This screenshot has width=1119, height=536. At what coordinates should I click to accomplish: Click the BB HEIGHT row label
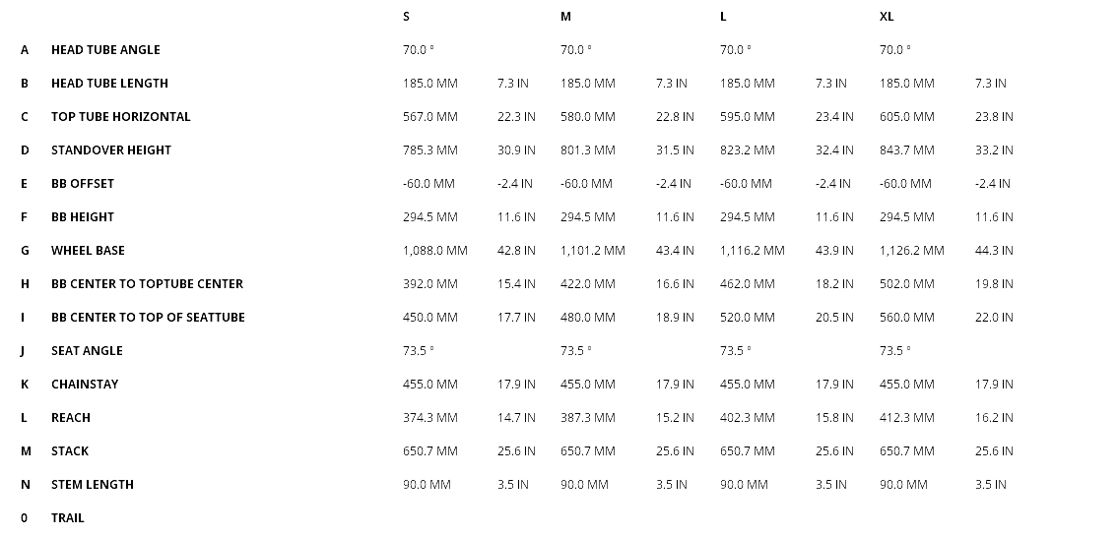point(83,217)
